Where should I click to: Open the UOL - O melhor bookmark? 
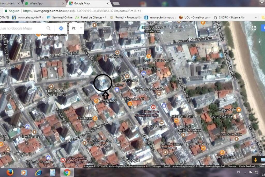click(195, 17)
